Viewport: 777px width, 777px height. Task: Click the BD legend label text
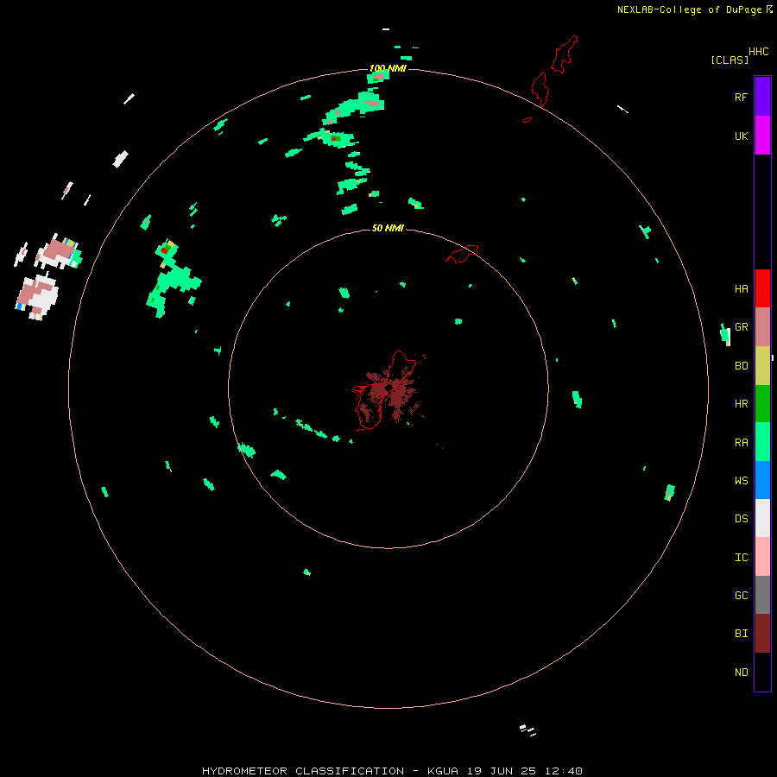click(742, 366)
